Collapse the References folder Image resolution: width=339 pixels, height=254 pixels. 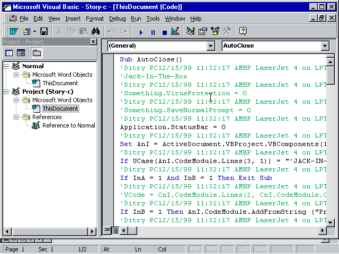16,117
